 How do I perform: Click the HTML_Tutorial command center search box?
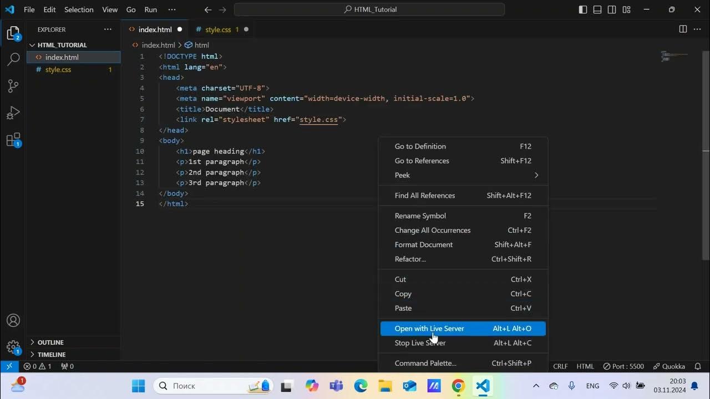[369, 9]
